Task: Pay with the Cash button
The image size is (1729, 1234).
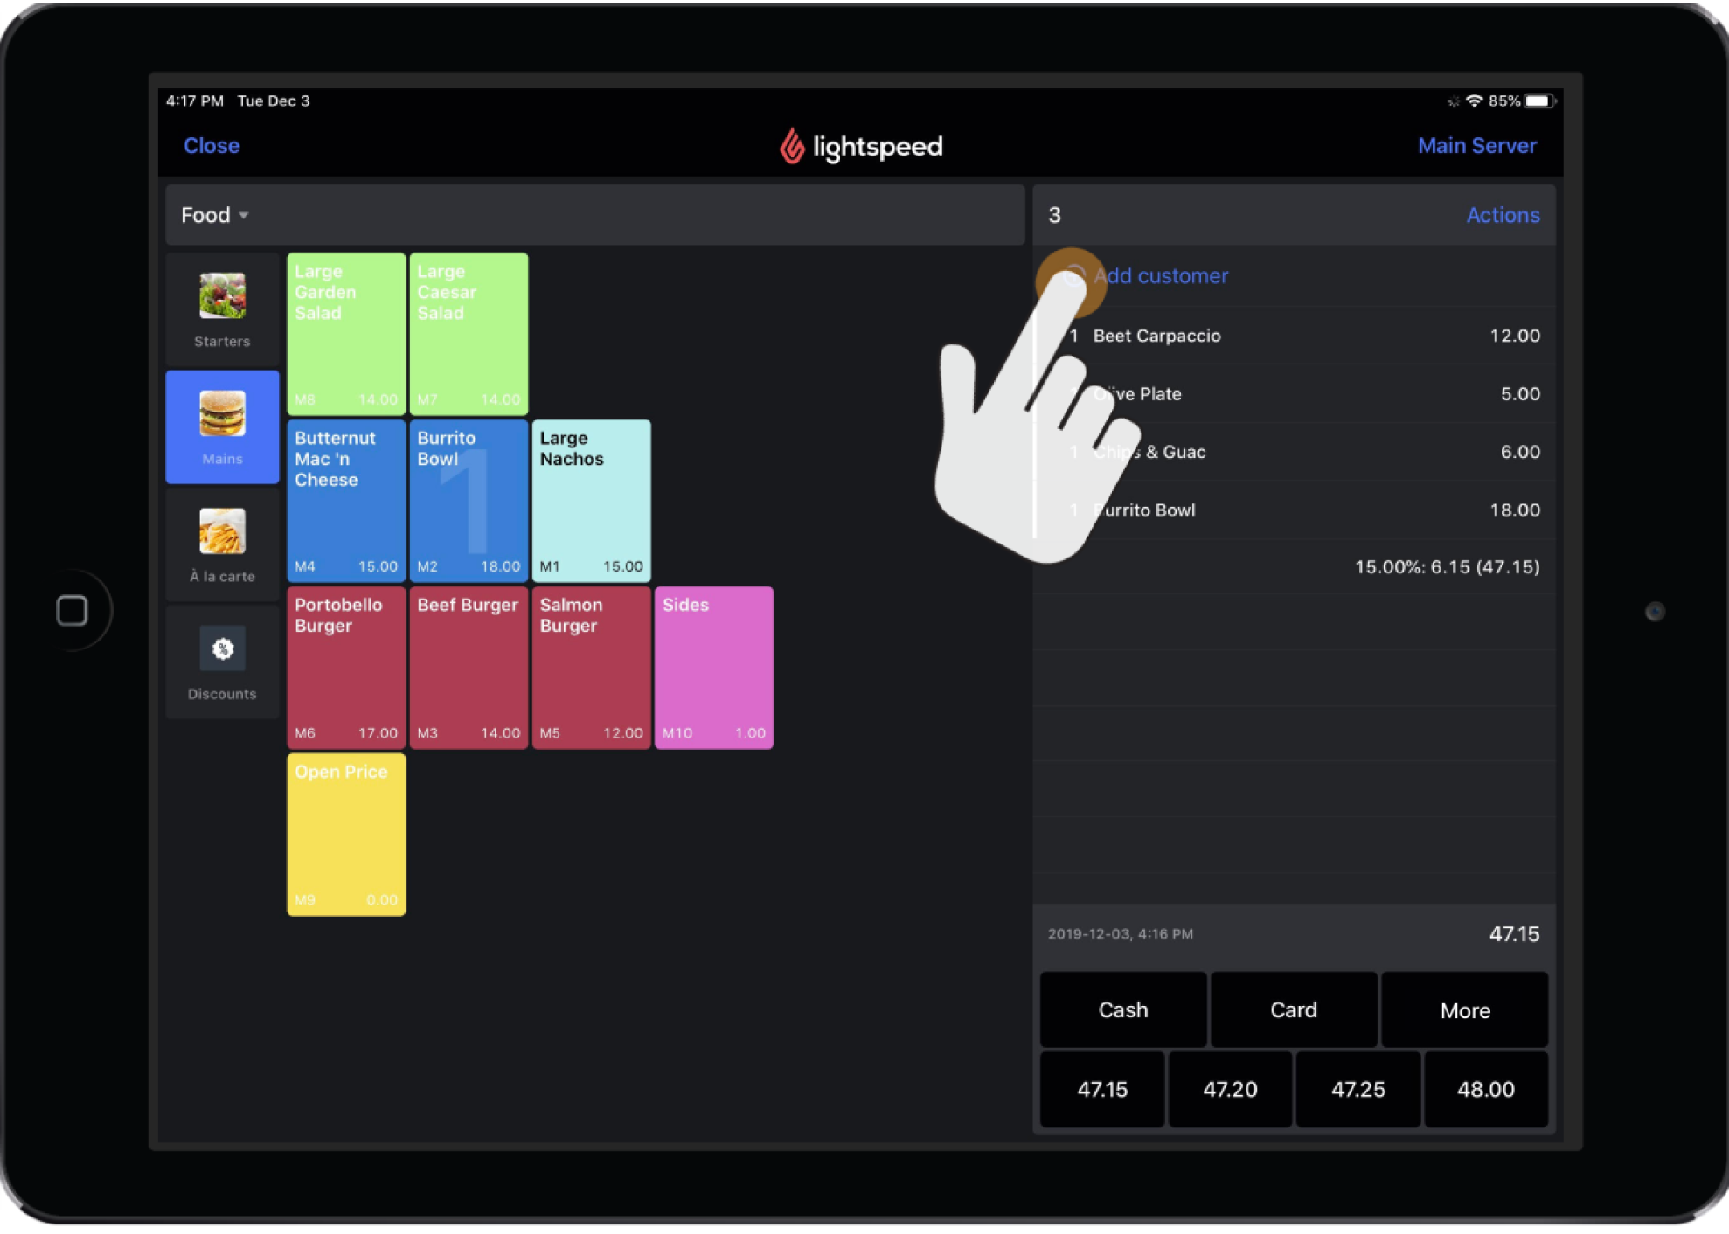Action: (x=1122, y=1009)
